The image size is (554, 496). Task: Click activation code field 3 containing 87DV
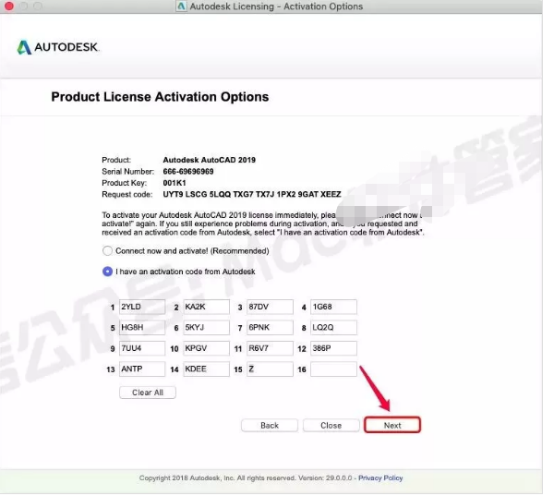point(270,307)
